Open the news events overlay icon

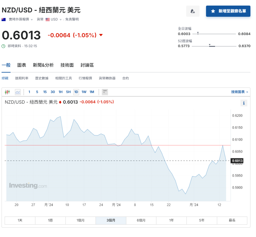(x=104, y=92)
